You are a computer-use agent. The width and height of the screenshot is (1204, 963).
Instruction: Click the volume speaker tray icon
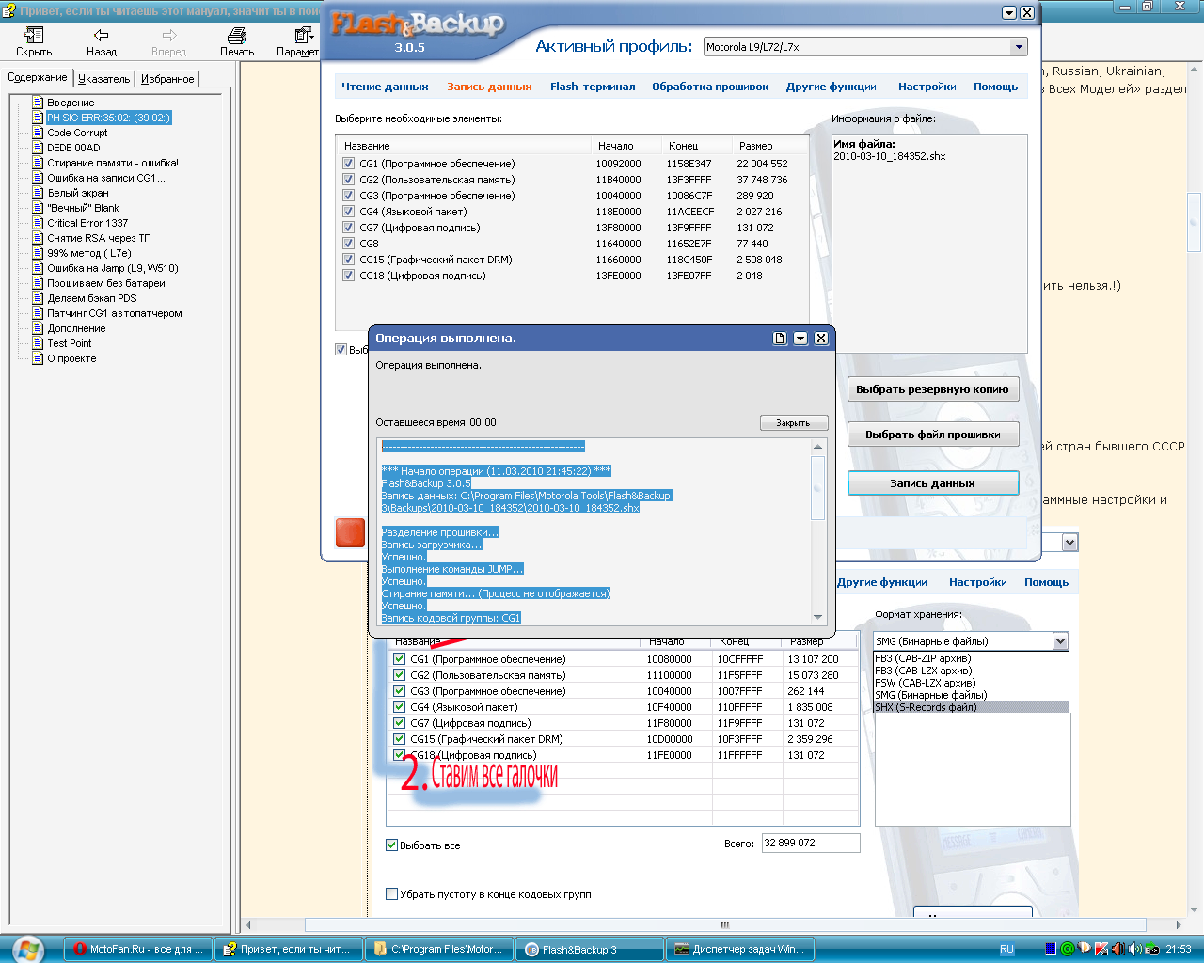(x=1134, y=949)
